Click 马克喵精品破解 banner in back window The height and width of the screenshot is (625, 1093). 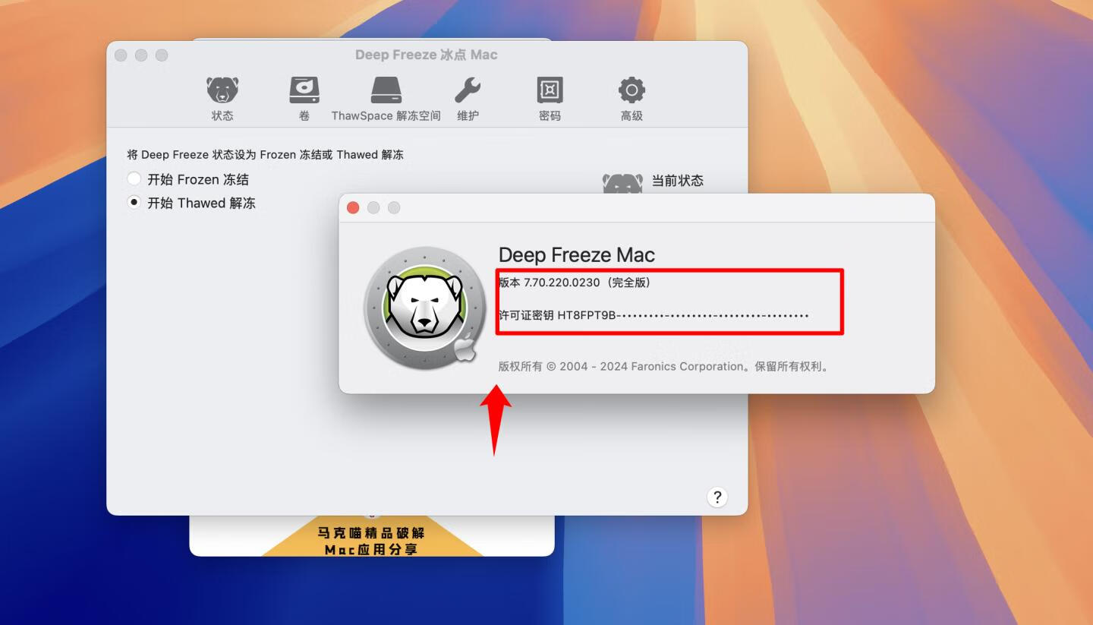(371, 533)
